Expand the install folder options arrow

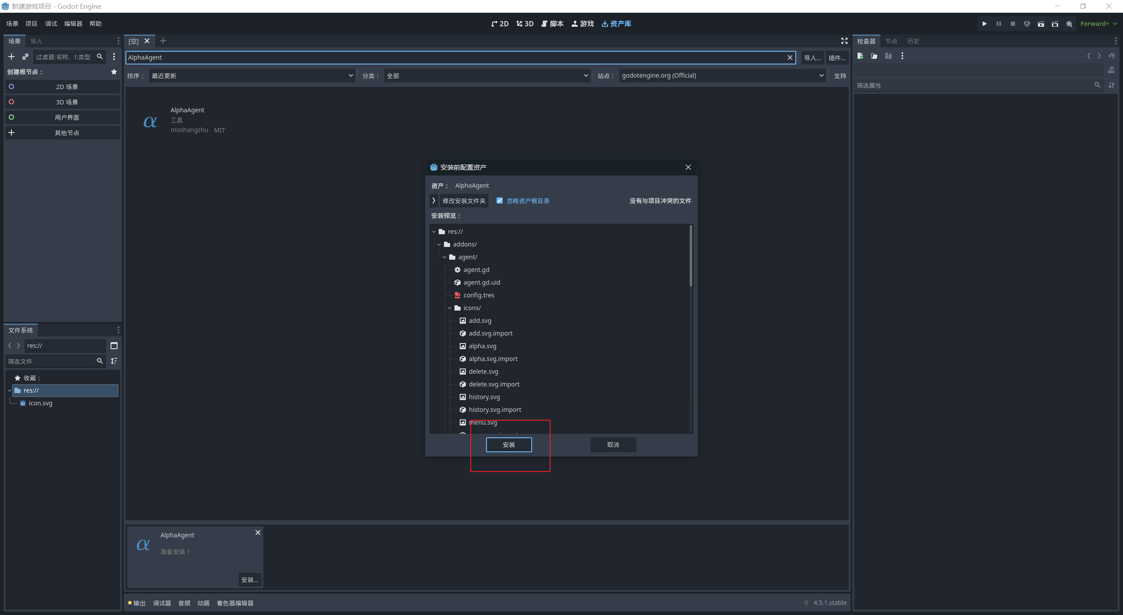(x=434, y=200)
